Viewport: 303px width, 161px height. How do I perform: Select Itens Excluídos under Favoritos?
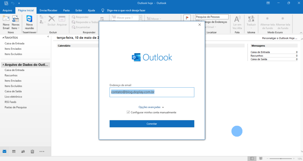[13, 54]
